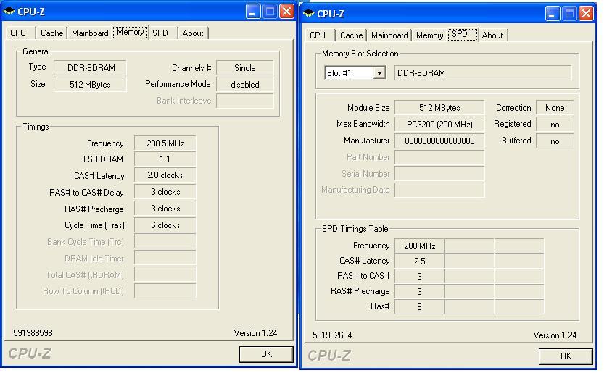Image resolution: width=612 pixels, height=373 pixels.
Task: Click the empty Bank Interleave field
Action: (244, 101)
